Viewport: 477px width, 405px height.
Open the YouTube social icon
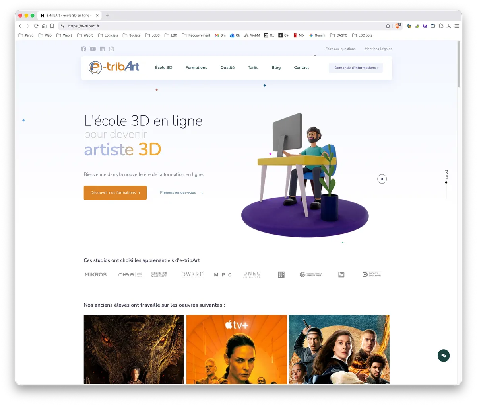93,49
